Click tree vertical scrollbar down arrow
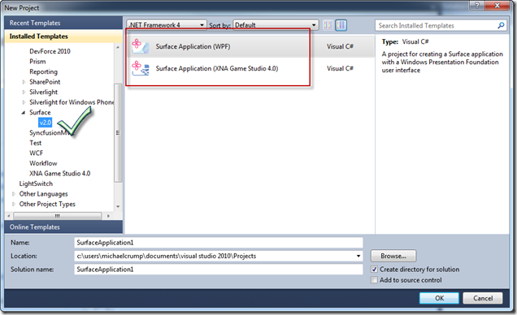Screen dimensions: 517x315 coord(118,206)
